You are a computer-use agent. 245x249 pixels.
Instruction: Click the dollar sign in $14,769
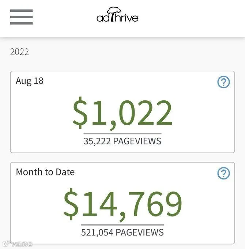click(71, 204)
